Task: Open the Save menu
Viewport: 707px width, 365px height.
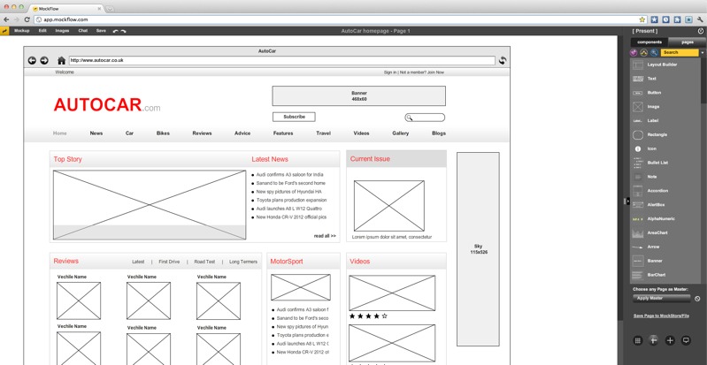Action: [x=101, y=31]
